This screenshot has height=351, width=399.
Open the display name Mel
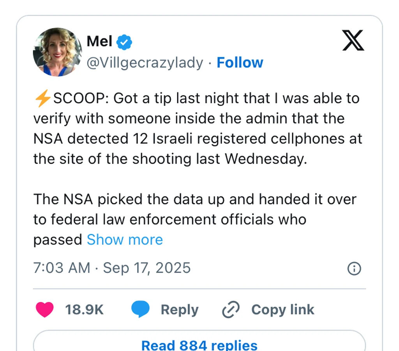pyautogui.click(x=99, y=41)
